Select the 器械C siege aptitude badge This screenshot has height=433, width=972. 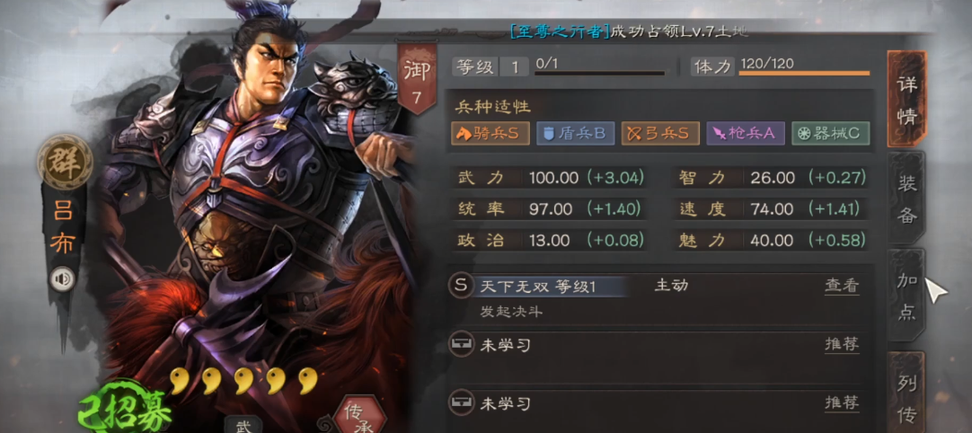click(831, 133)
